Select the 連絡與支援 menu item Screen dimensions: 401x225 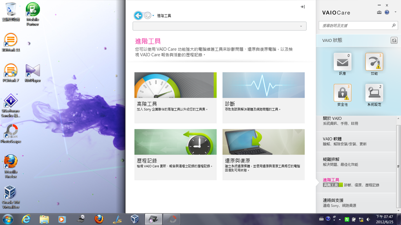coord(356,203)
